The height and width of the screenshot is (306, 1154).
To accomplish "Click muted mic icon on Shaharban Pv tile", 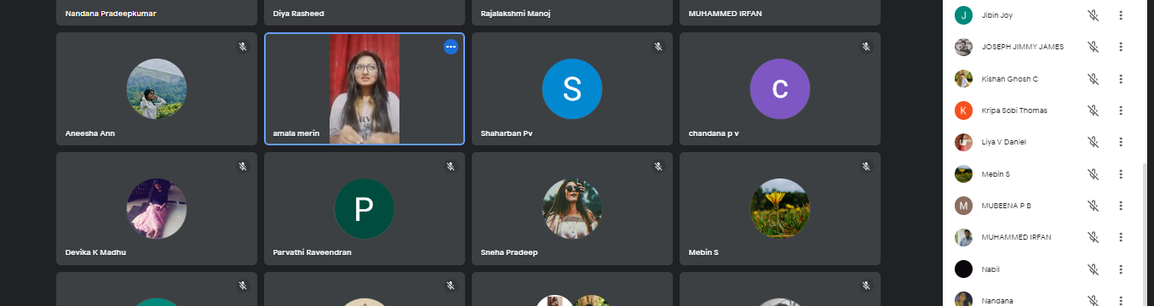I will pyautogui.click(x=658, y=47).
